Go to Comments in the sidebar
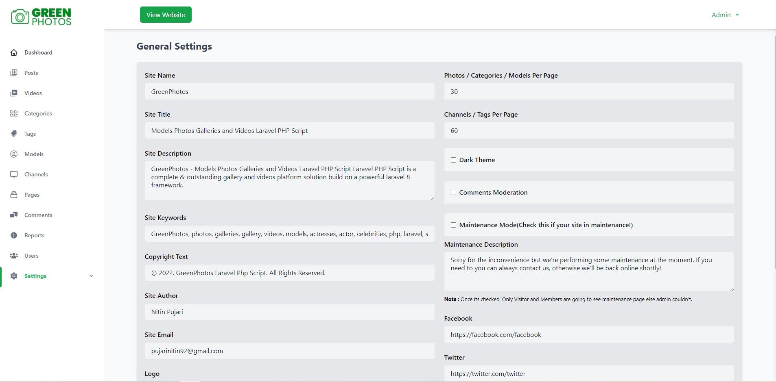The image size is (776, 382). tap(38, 215)
